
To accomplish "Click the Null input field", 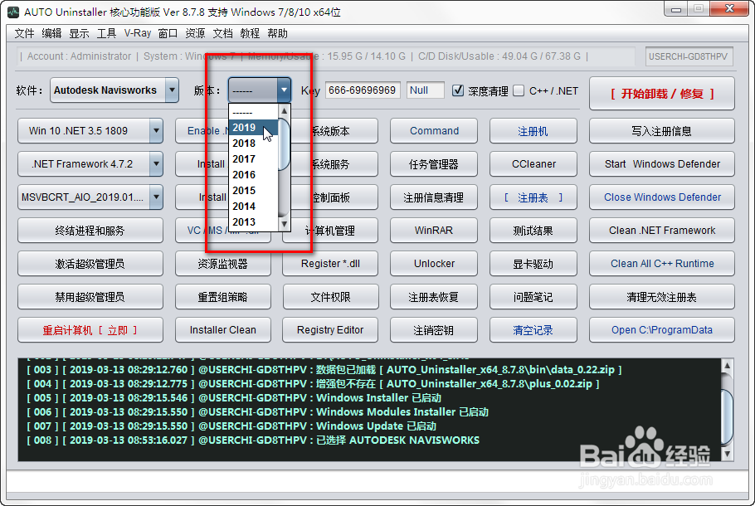I will (425, 90).
